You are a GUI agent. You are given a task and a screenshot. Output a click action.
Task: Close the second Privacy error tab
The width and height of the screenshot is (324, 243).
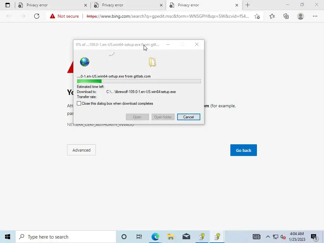click(x=161, y=5)
